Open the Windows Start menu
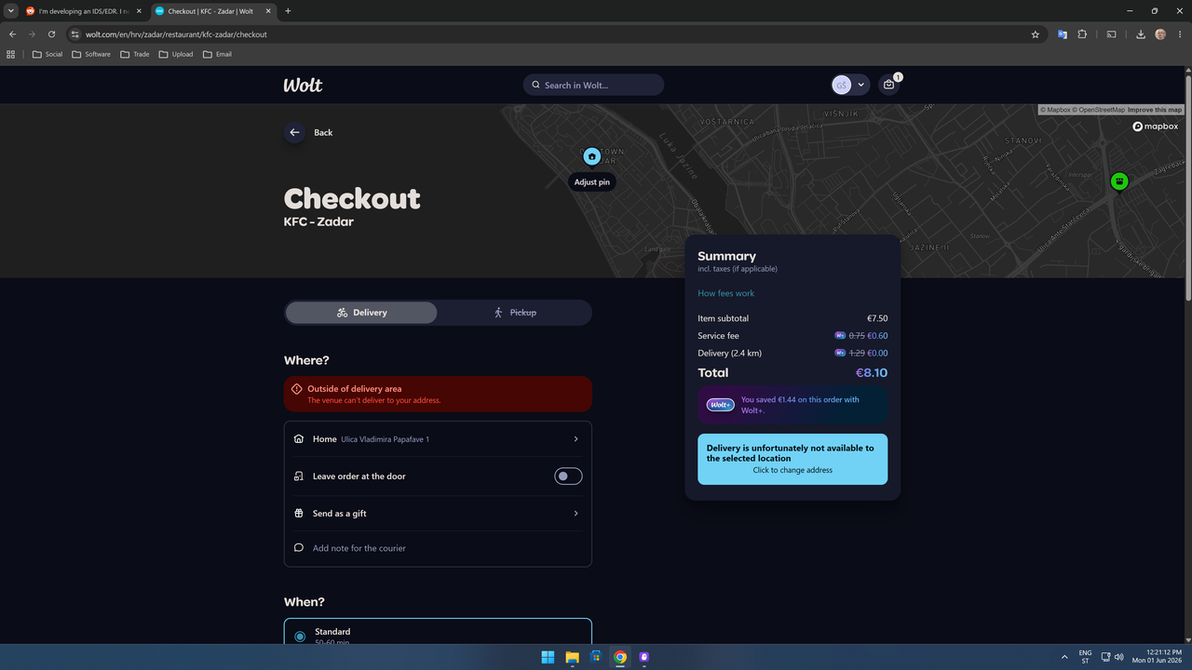The width and height of the screenshot is (1192, 670). pyautogui.click(x=548, y=657)
